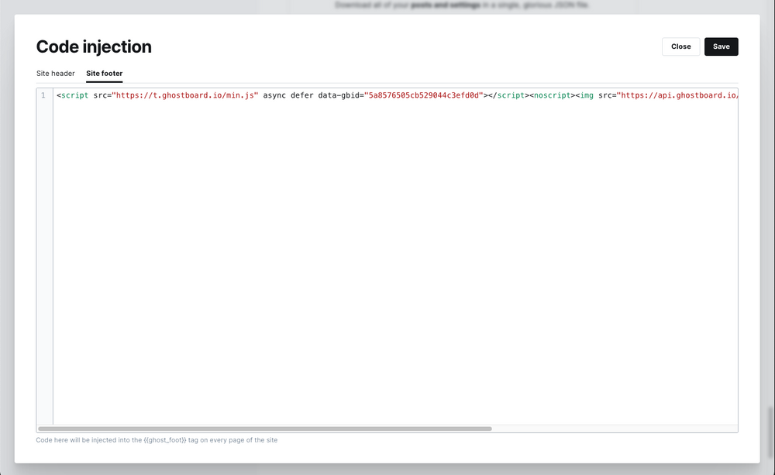
Task: Click line number 1 in the editor gutter
Action: coord(43,95)
